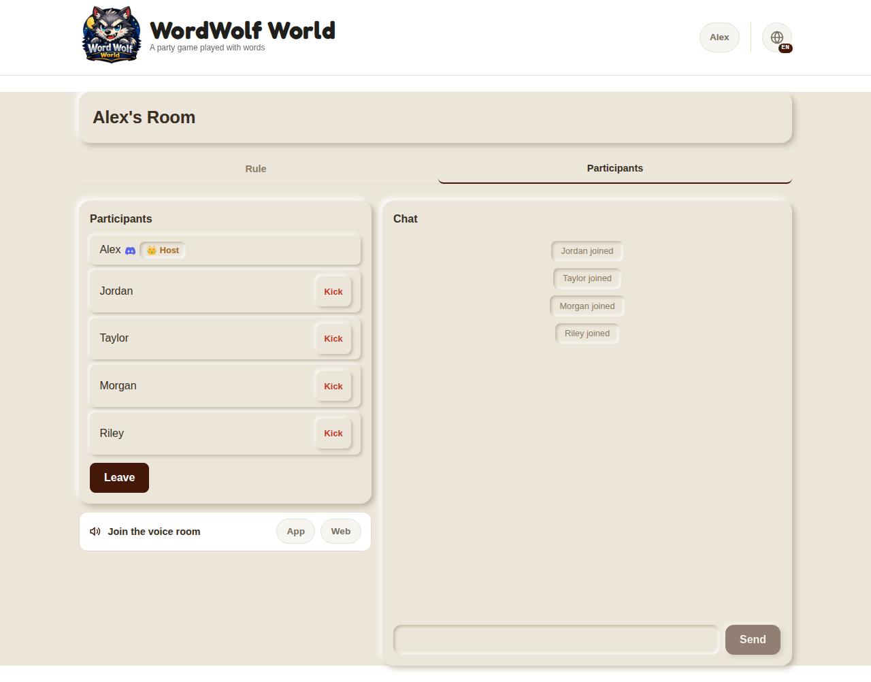Kick Taylor from the room

point(333,338)
